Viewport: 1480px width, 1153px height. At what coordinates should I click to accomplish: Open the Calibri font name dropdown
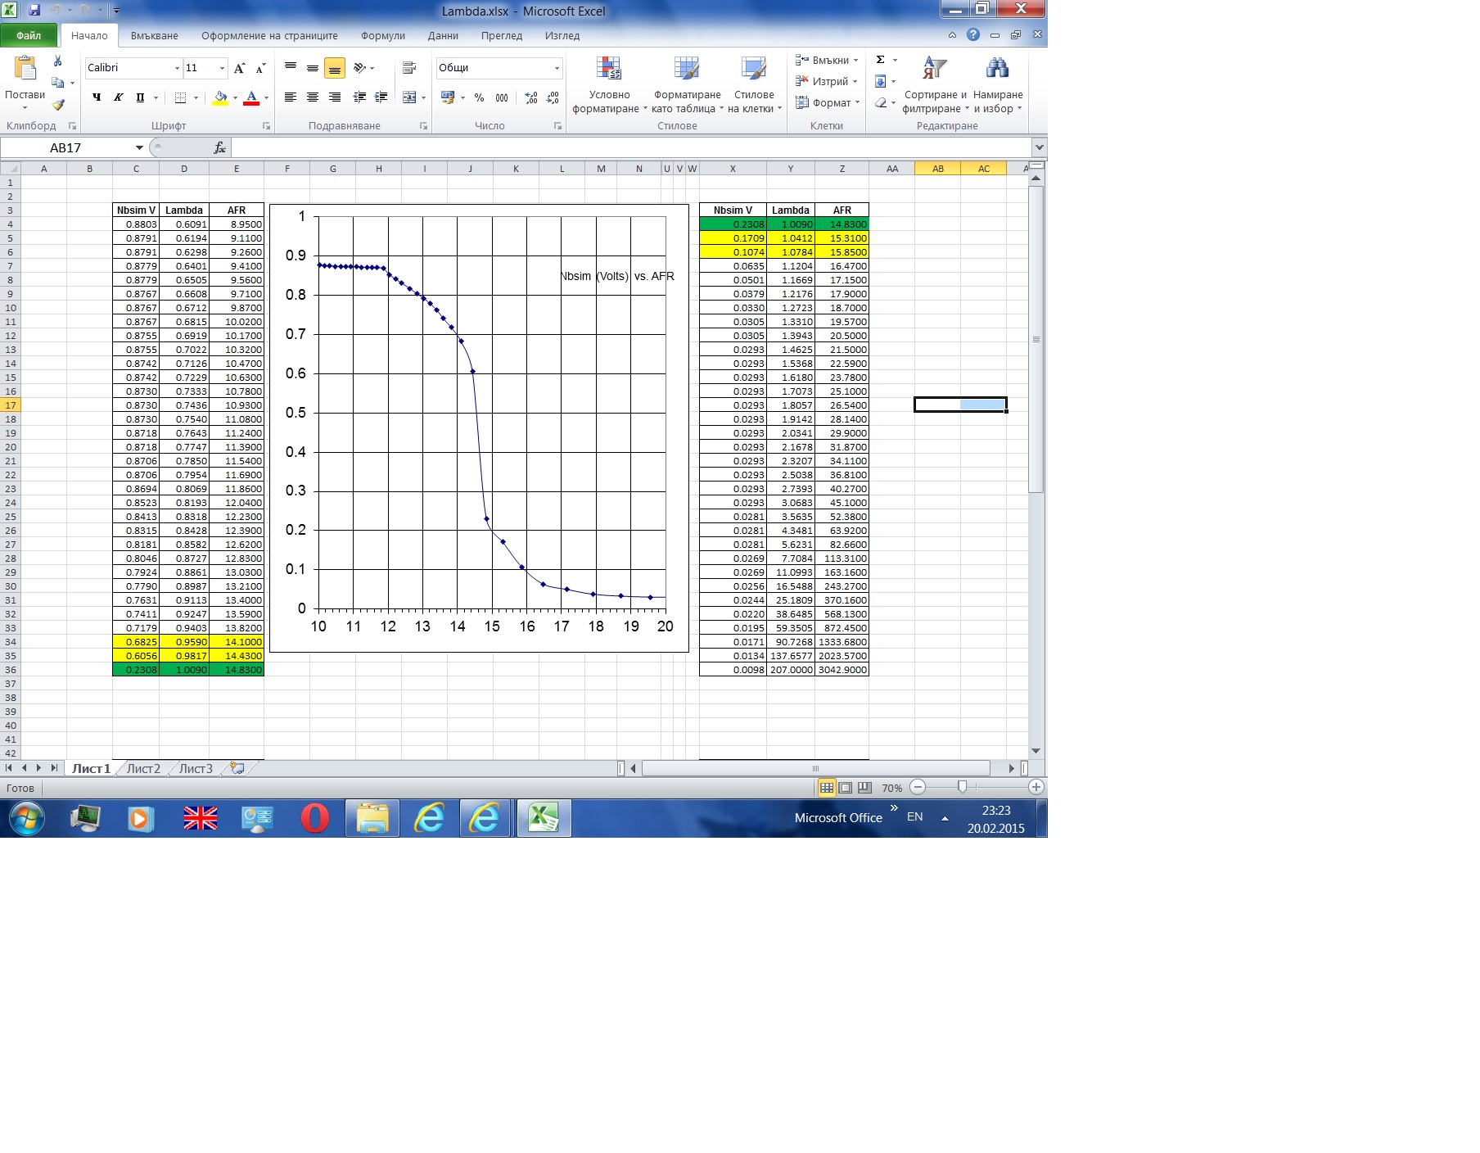(x=177, y=68)
